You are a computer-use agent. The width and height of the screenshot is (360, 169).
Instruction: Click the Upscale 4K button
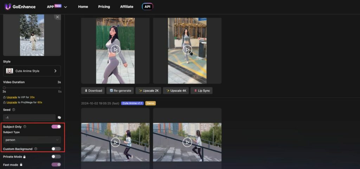click(x=176, y=91)
